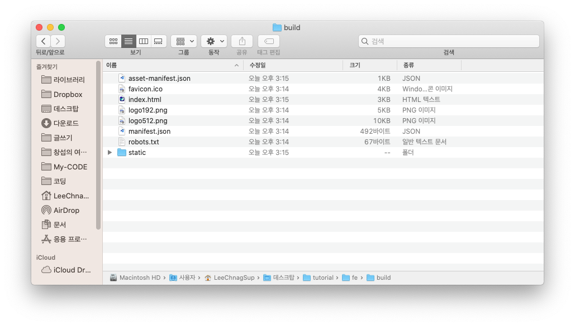Go to tutorial in path bar
This screenshot has width=575, height=326.
(x=319, y=278)
